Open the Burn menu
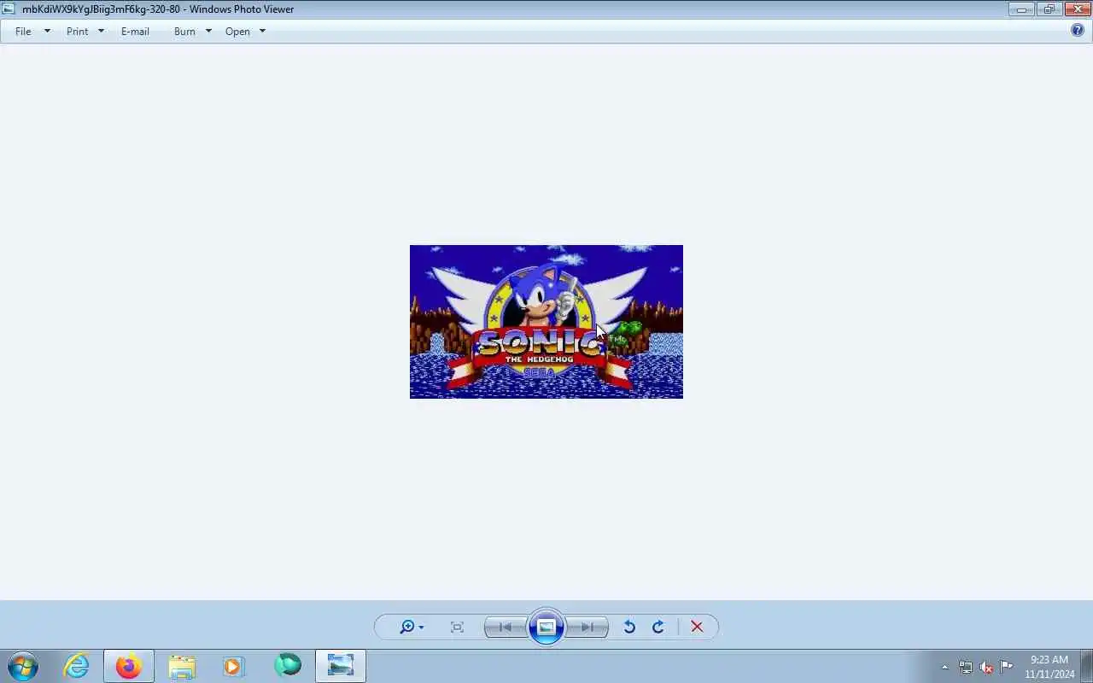 coord(184,32)
